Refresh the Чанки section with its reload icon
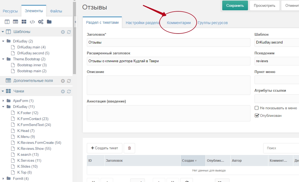 (x=69, y=91)
